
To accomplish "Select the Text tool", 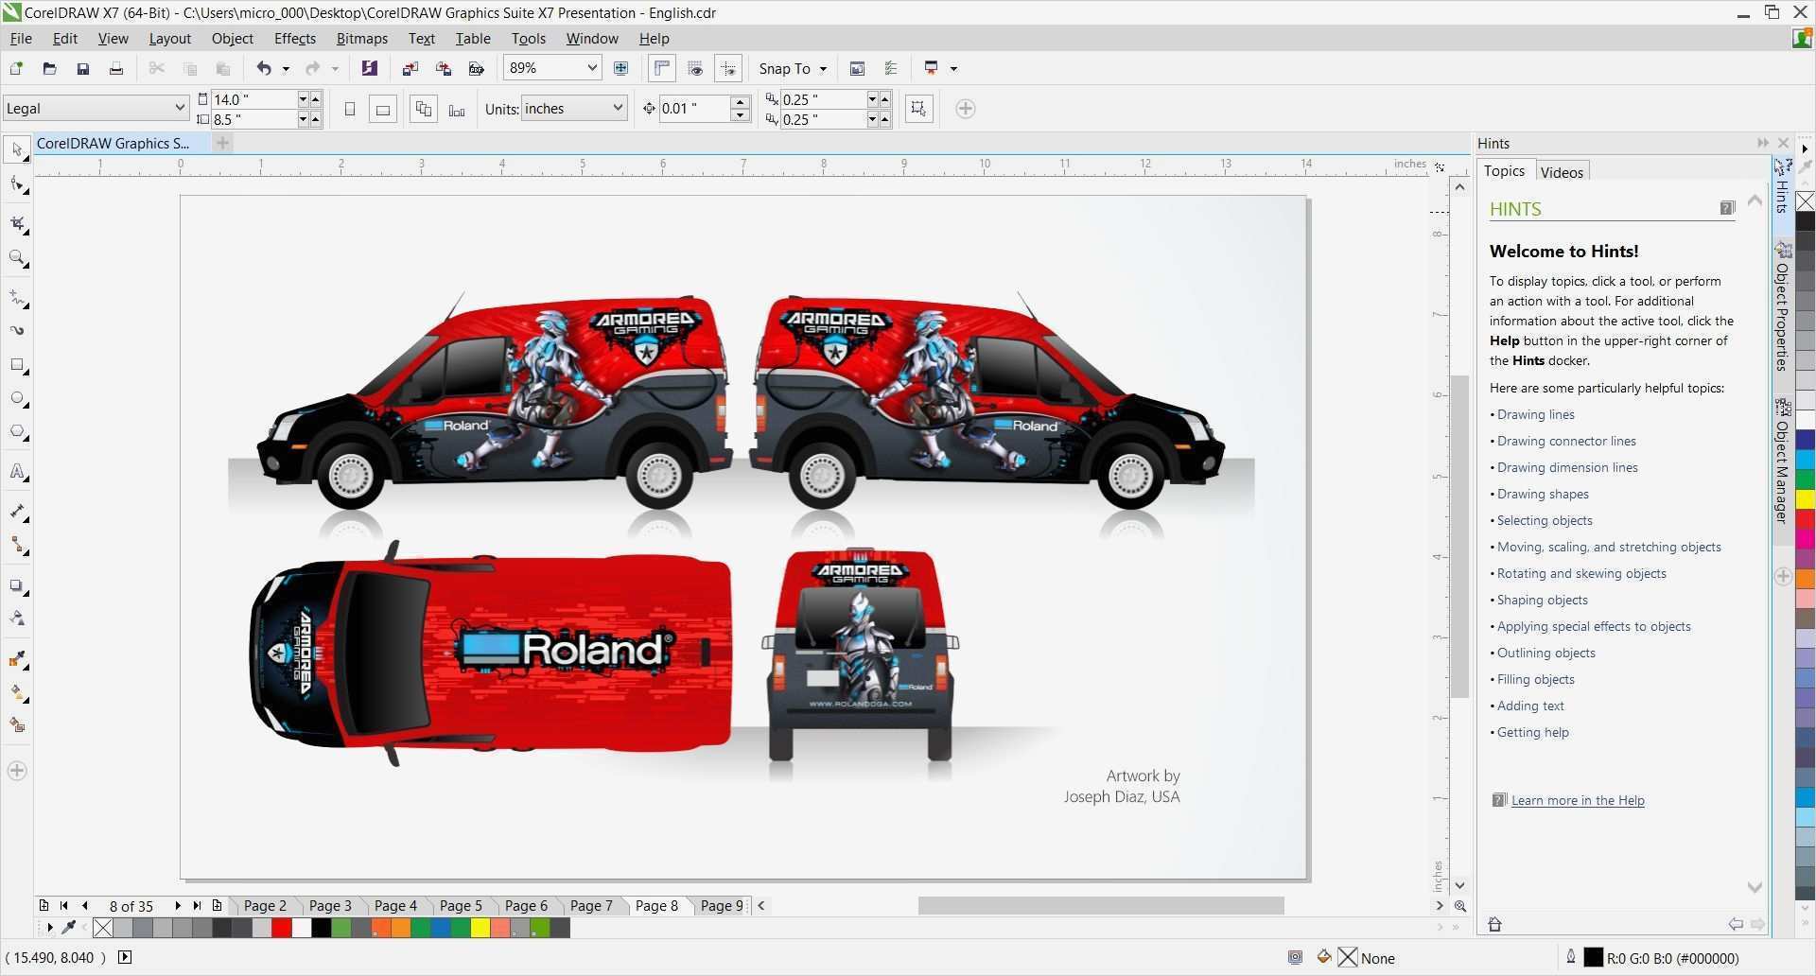I will (17, 471).
